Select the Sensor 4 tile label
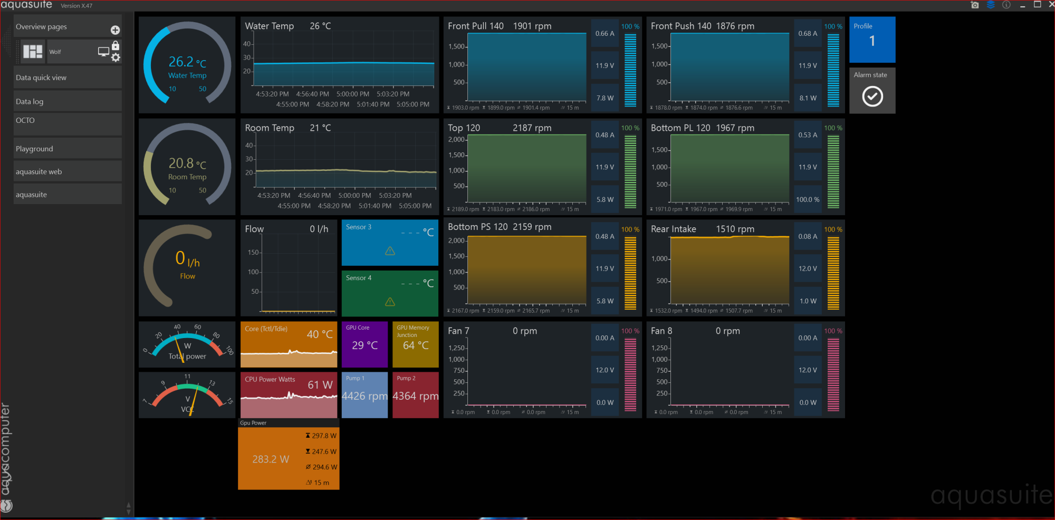This screenshot has width=1055, height=520. click(359, 278)
